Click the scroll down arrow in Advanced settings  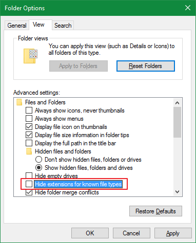(x=177, y=192)
